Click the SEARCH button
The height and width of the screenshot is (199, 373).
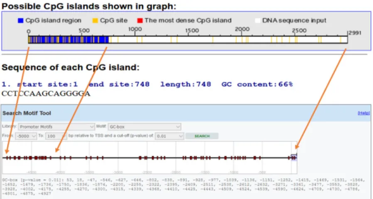click(x=202, y=136)
